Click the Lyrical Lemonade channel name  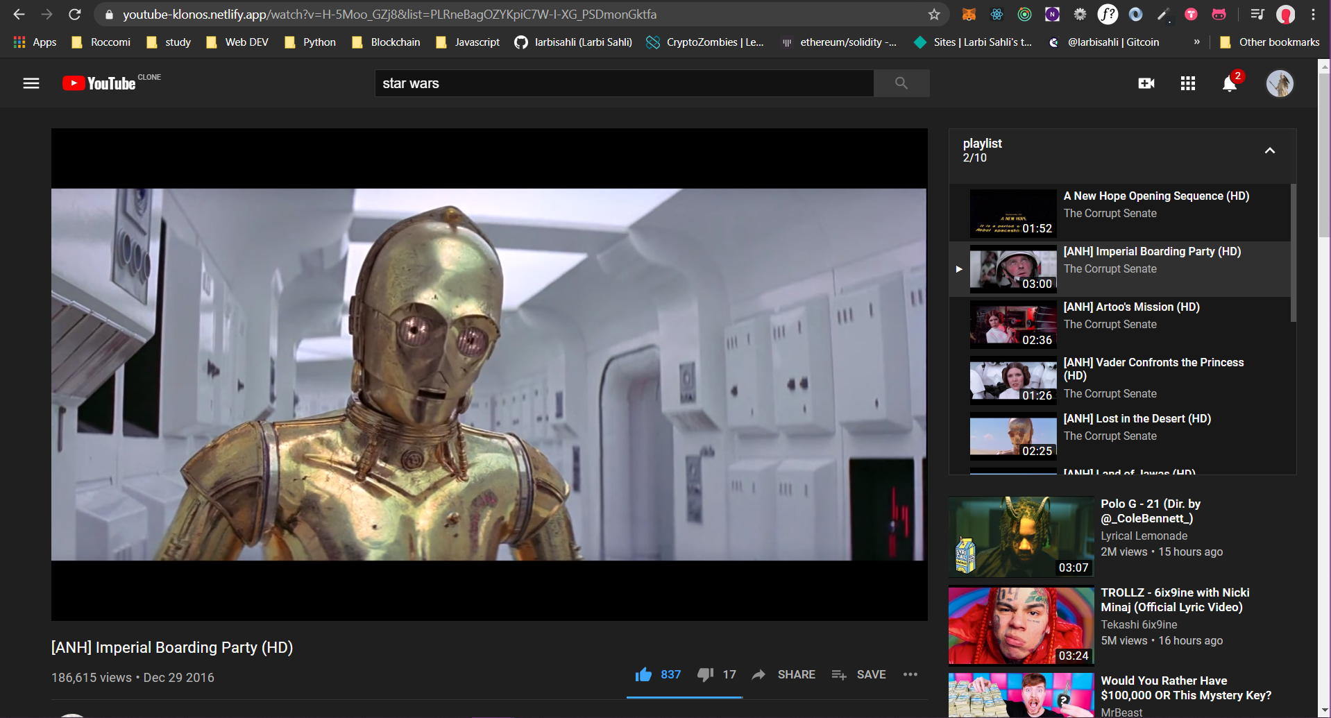tap(1144, 536)
